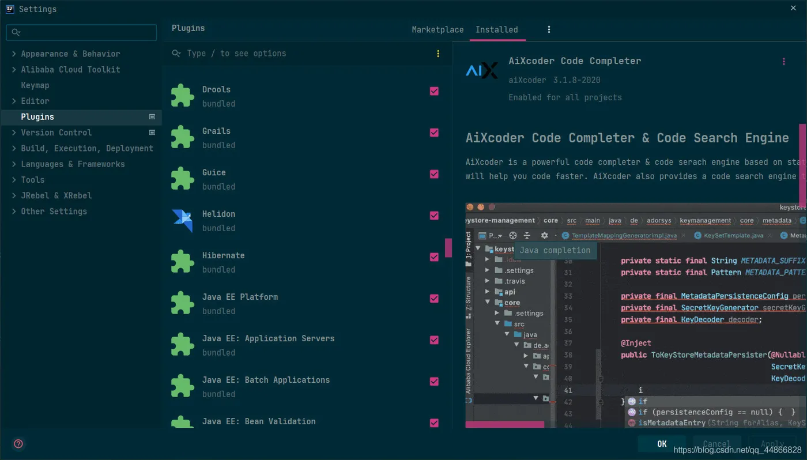Expand the Version Control arrow
This screenshot has height=460, width=807.
(14, 133)
